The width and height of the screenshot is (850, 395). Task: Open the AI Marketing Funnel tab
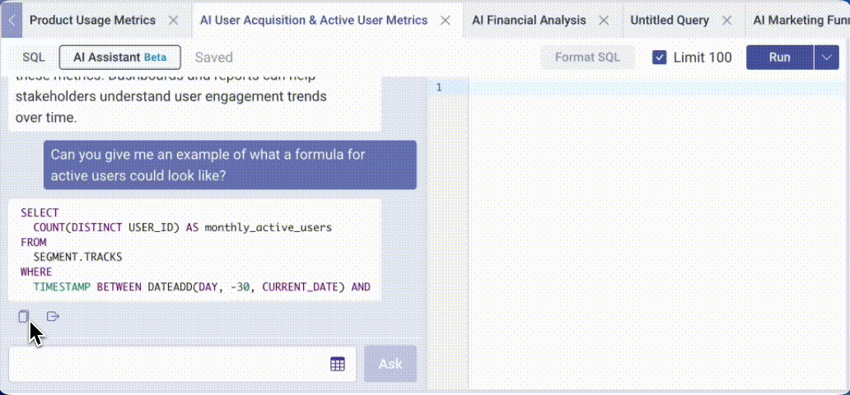pyautogui.click(x=801, y=20)
